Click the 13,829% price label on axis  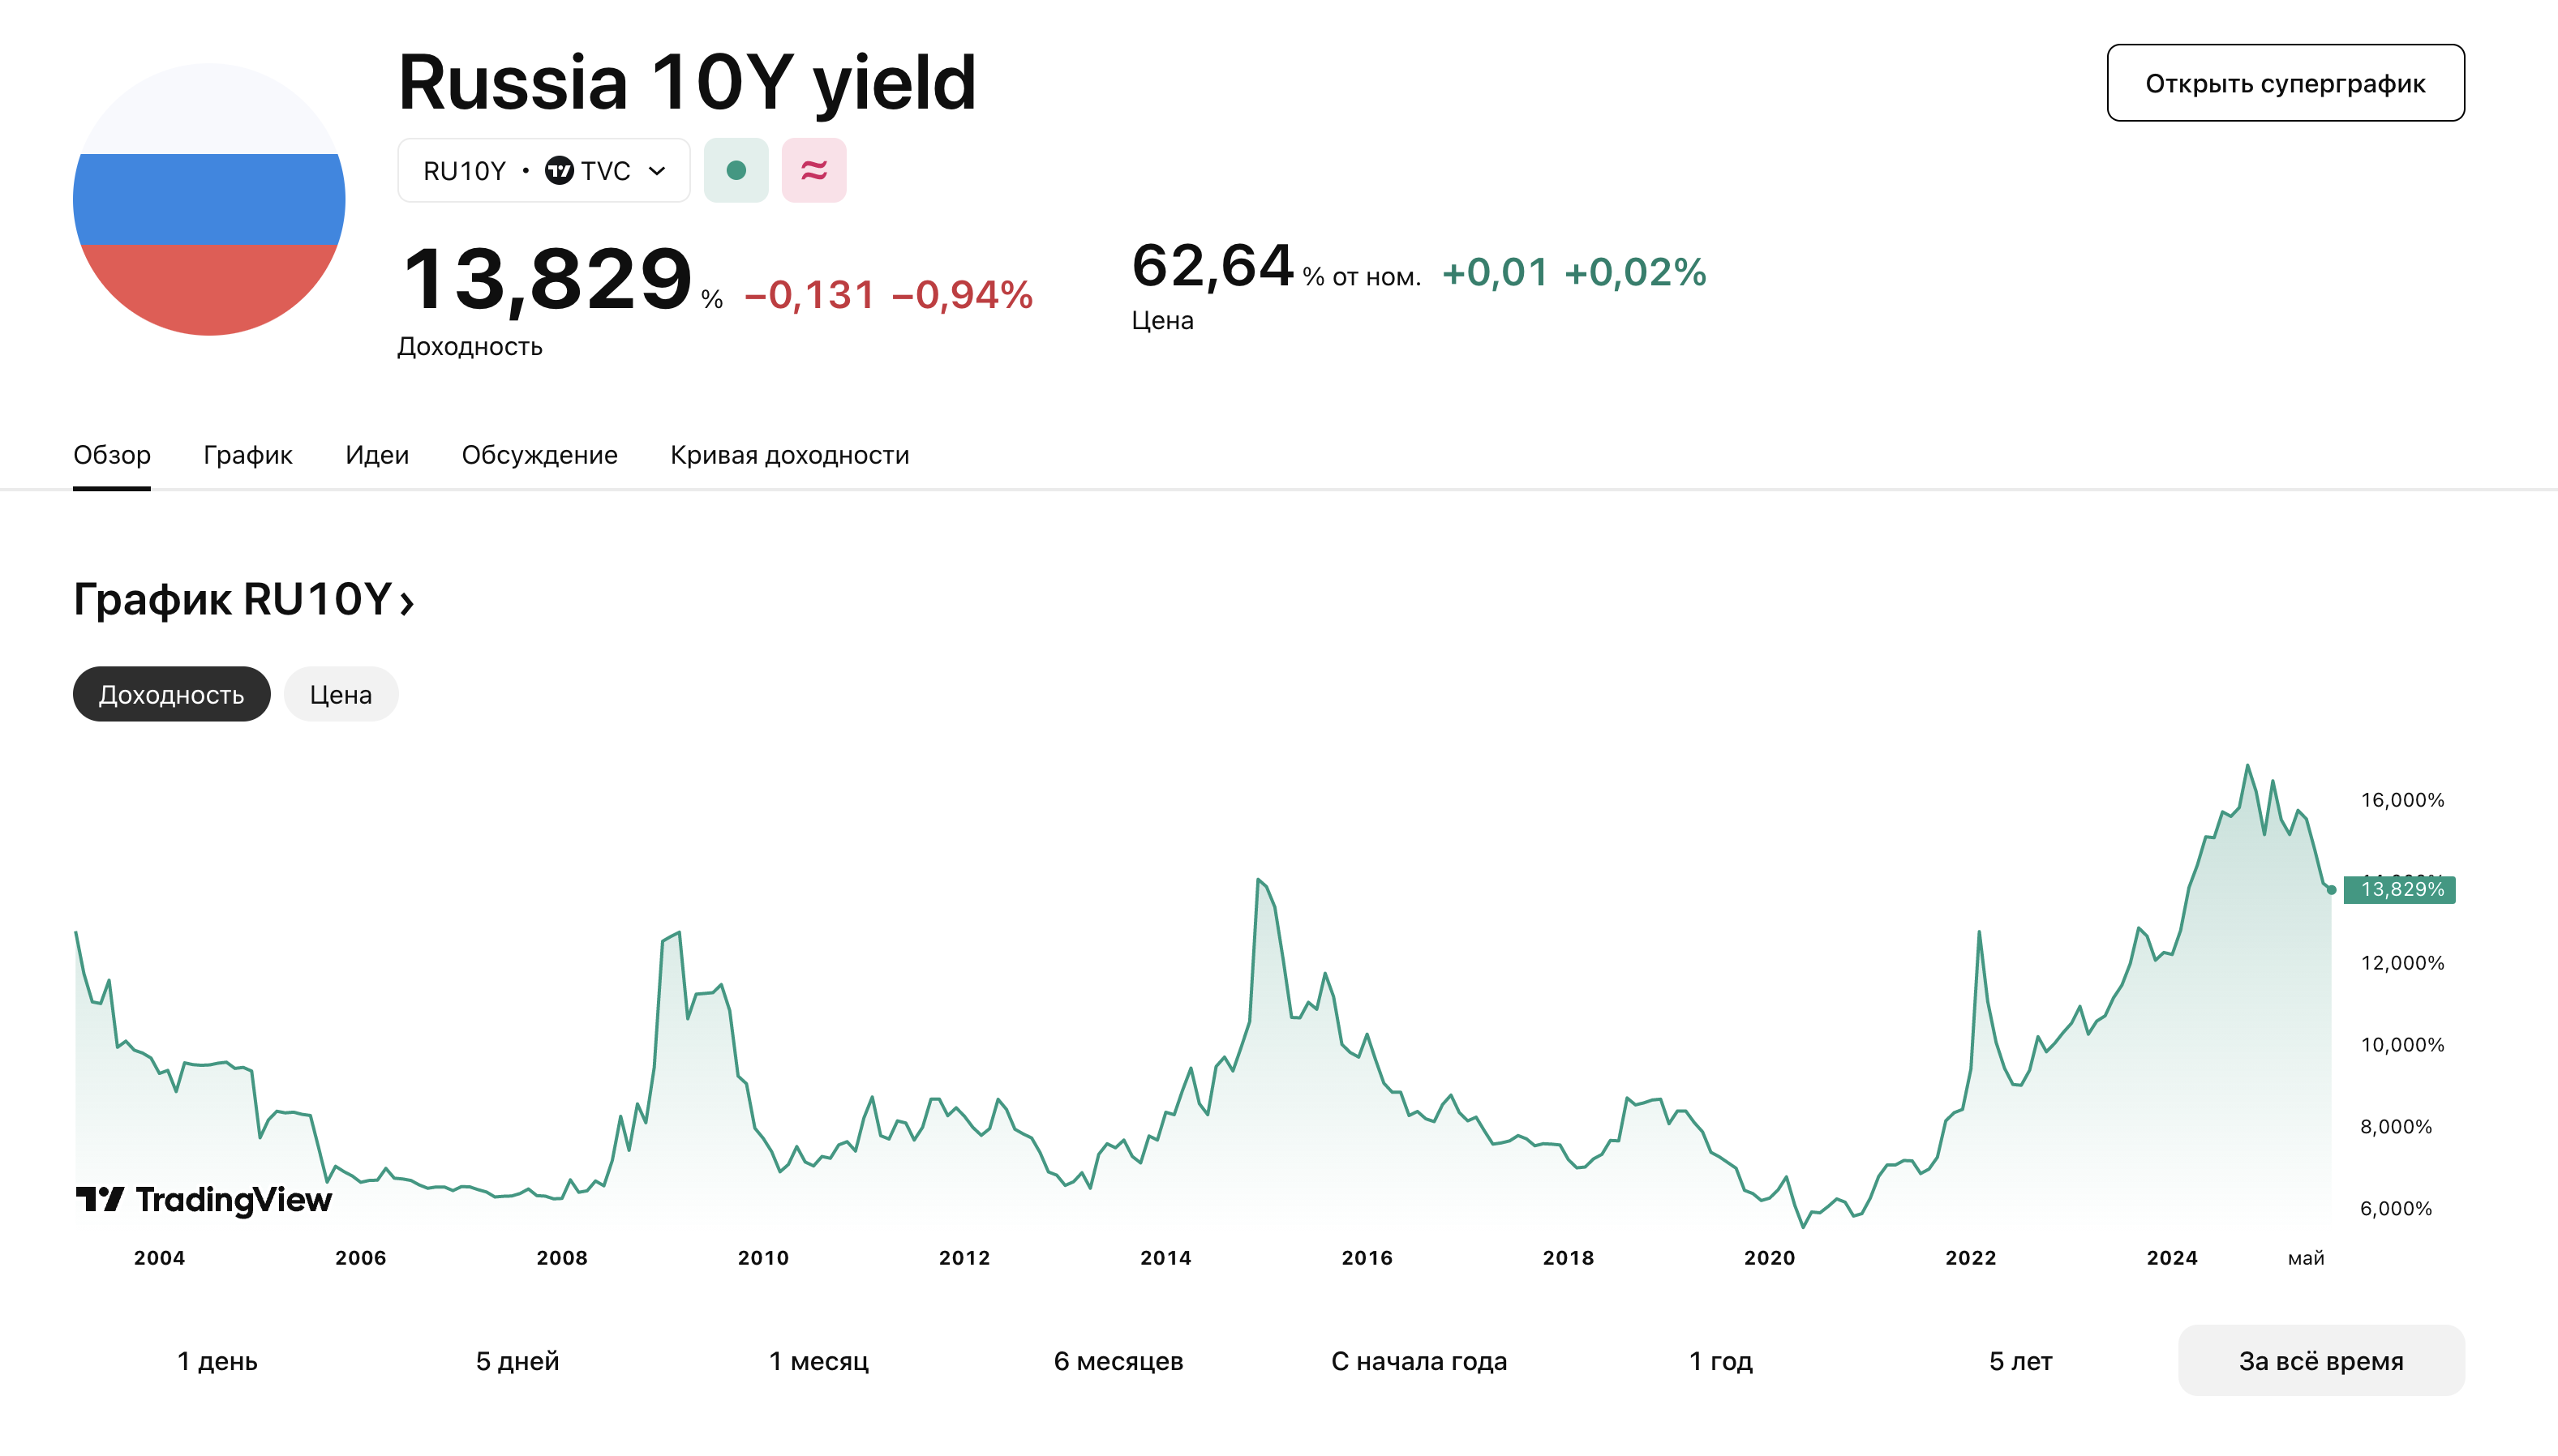[2400, 889]
